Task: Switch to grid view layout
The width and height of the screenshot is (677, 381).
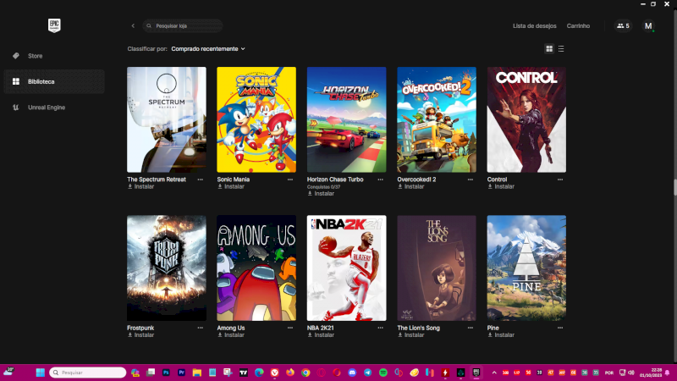Action: 549,49
